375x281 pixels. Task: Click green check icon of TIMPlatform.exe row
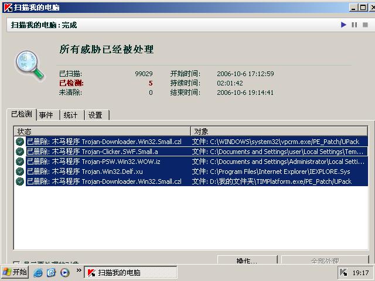[20, 181]
